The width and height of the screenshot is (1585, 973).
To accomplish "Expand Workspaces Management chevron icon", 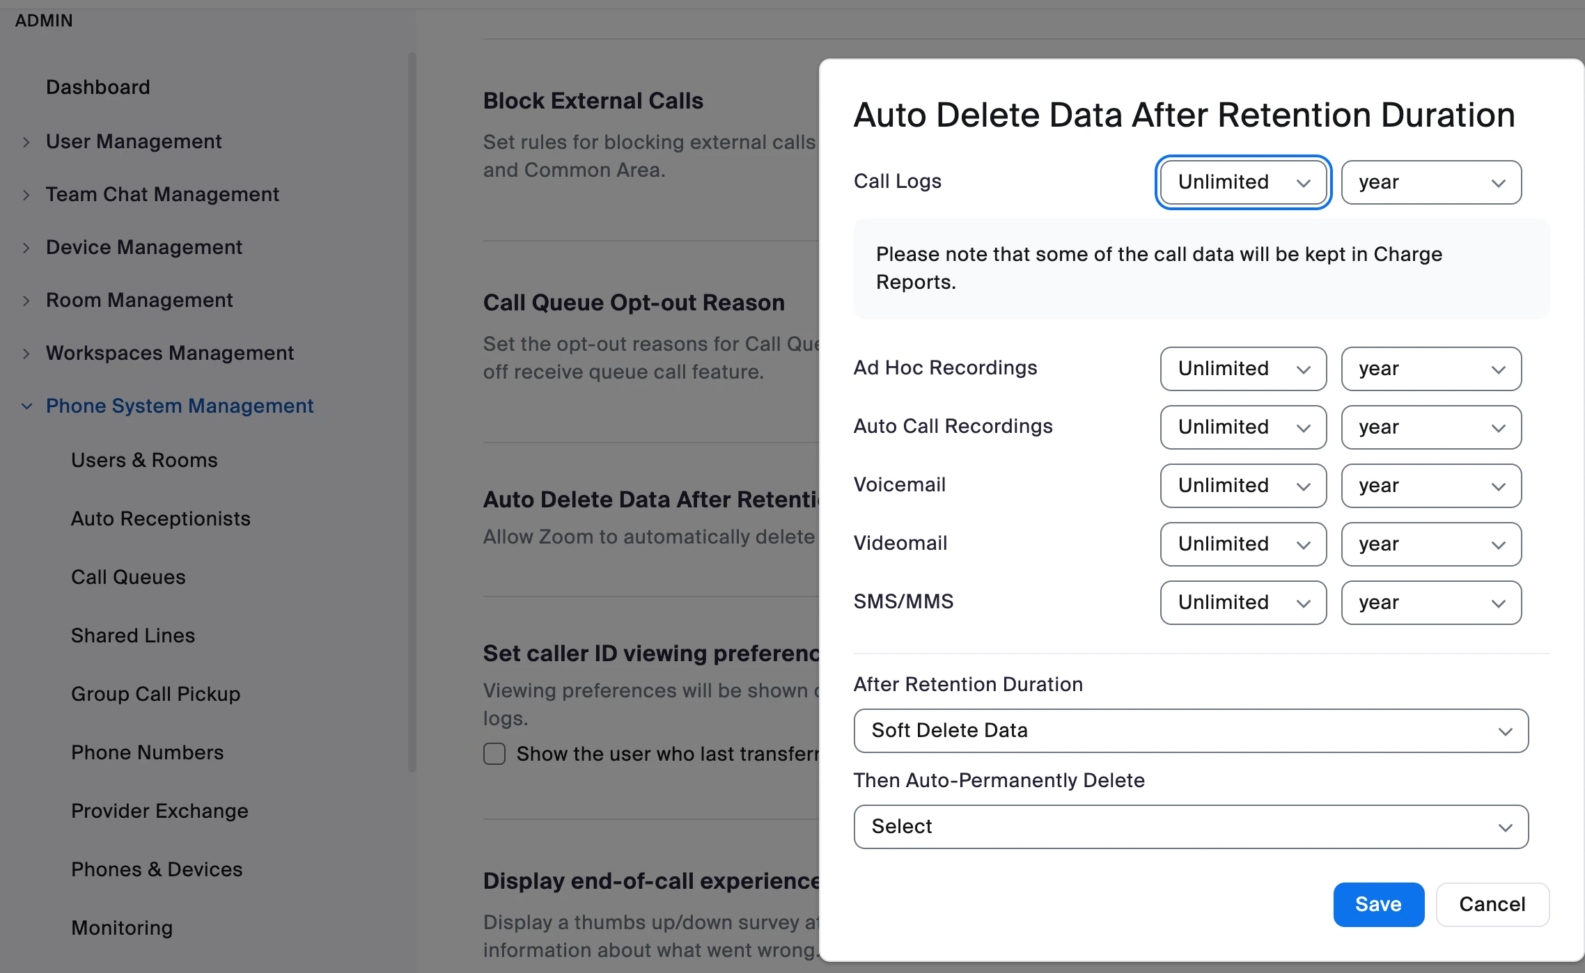I will [26, 354].
